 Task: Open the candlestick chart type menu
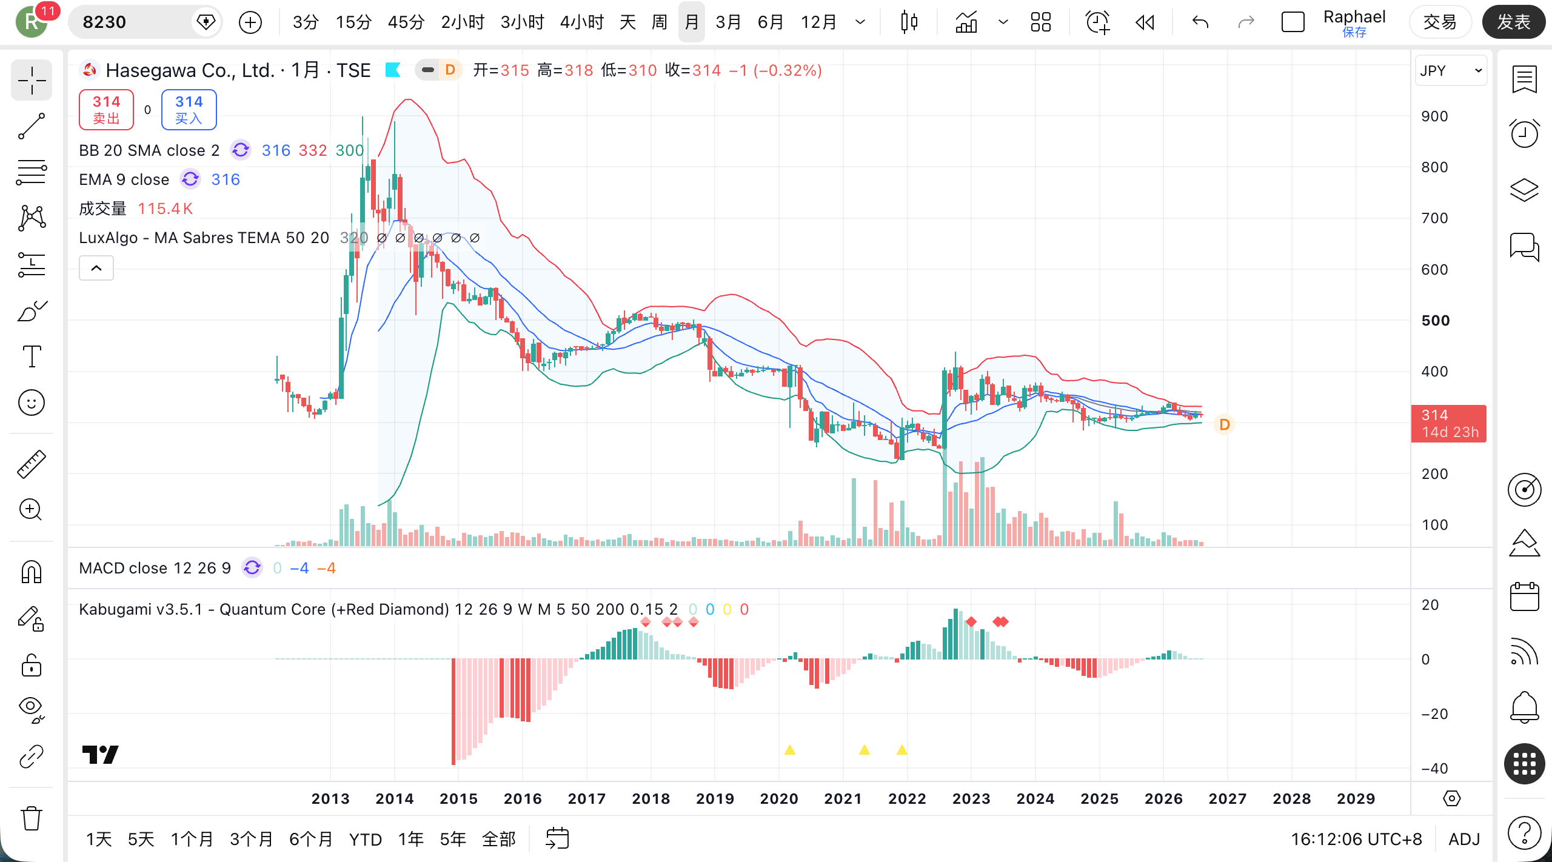(x=909, y=22)
